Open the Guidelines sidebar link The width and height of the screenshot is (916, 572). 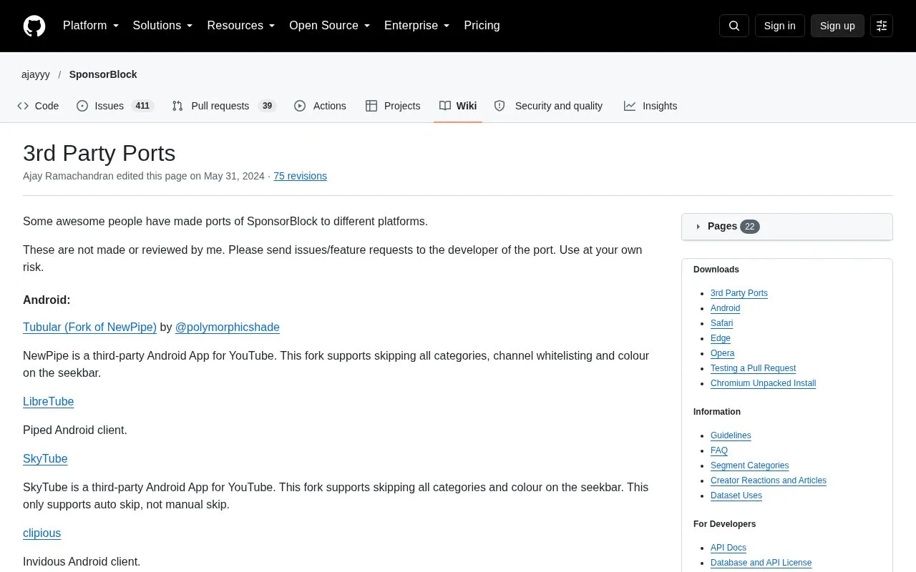tap(731, 435)
